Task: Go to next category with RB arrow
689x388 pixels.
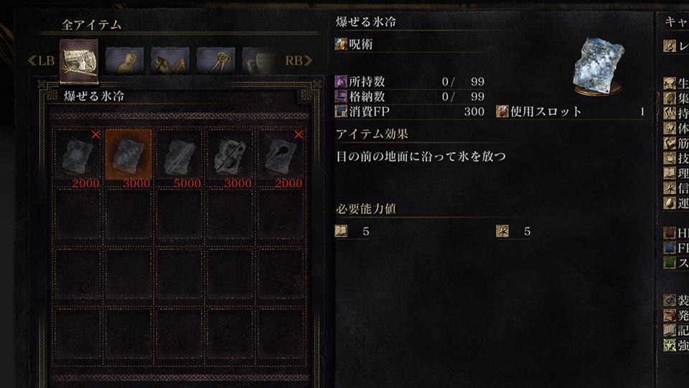Action: (299, 60)
